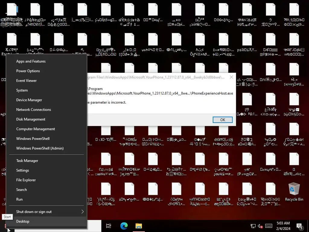Open Disk Management from the menu
Image resolution: width=309 pixels, height=232 pixels.
[x=46, y=119]
